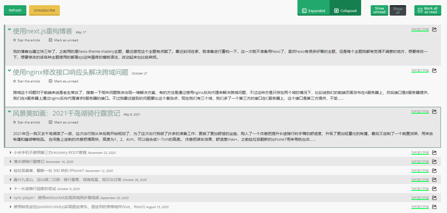The width and height of the screenshot is (447, 213).
Task: Open external link icon for 十一长途骑行 row
Action: pyautogui.click(x=434, y=189)
